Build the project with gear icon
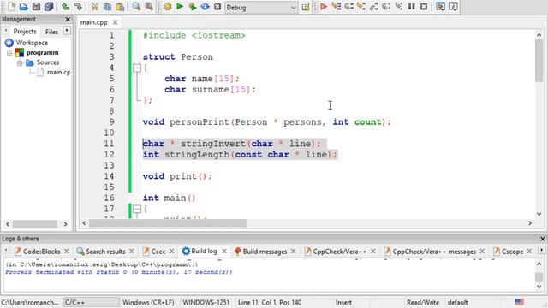The width and height of the screenshot is (548, 308). click(168, 6)
